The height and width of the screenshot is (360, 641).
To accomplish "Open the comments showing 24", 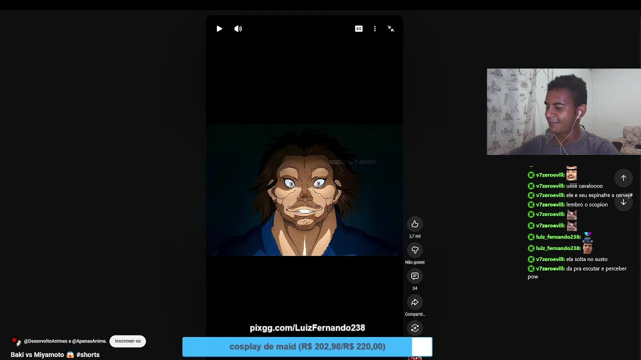I will pos(415,276).
